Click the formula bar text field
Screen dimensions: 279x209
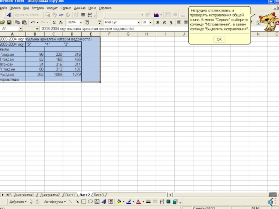pos(114,29)
